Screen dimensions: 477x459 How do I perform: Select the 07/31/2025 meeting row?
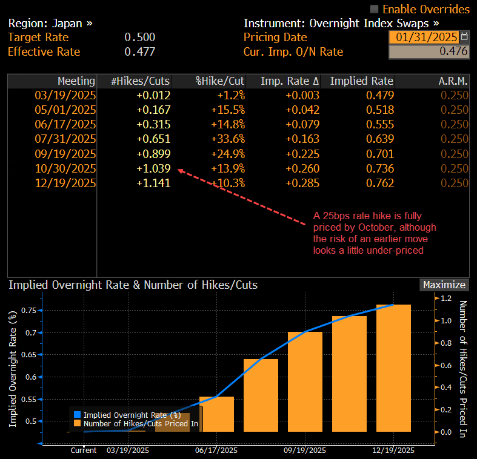point(239,139)
